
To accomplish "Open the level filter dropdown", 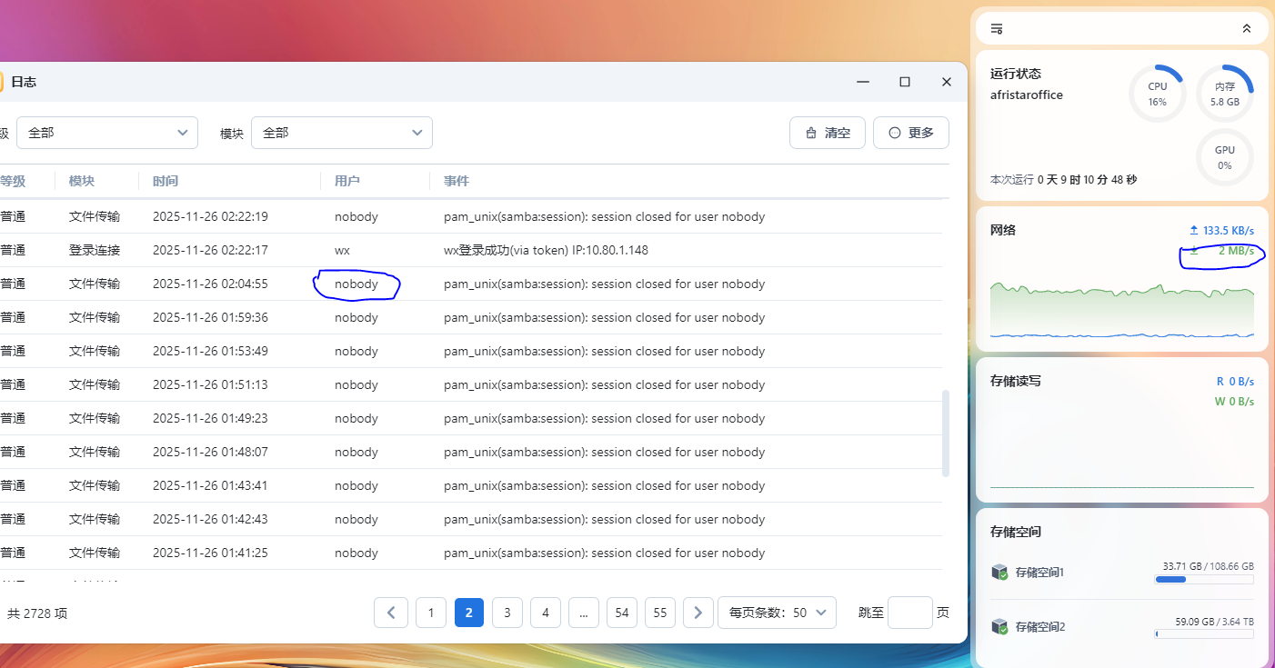I will [x=106, y=133].
